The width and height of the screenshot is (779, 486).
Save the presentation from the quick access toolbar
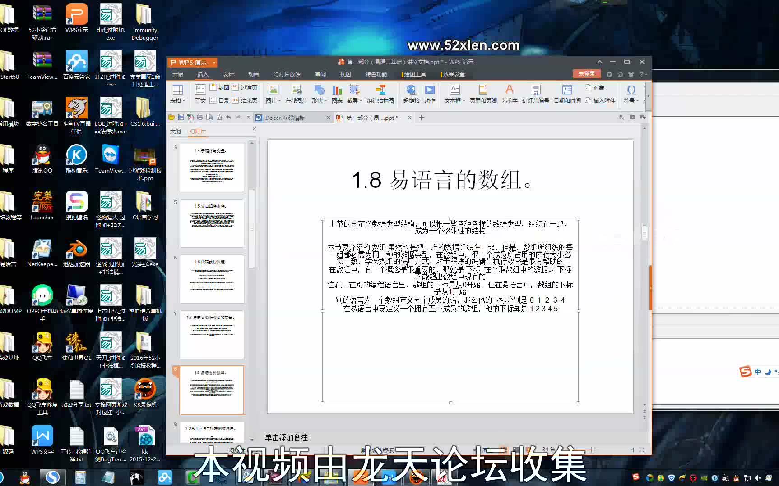point(181,117)
